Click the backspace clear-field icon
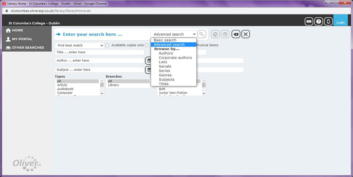Image resolution: width=353 pixels, height=177 pixels. click(236, 34)
